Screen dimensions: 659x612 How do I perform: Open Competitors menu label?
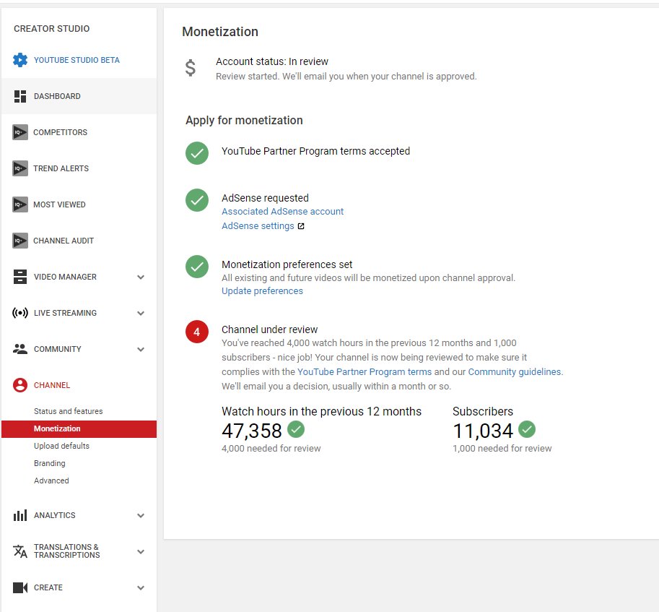point(60,132)
